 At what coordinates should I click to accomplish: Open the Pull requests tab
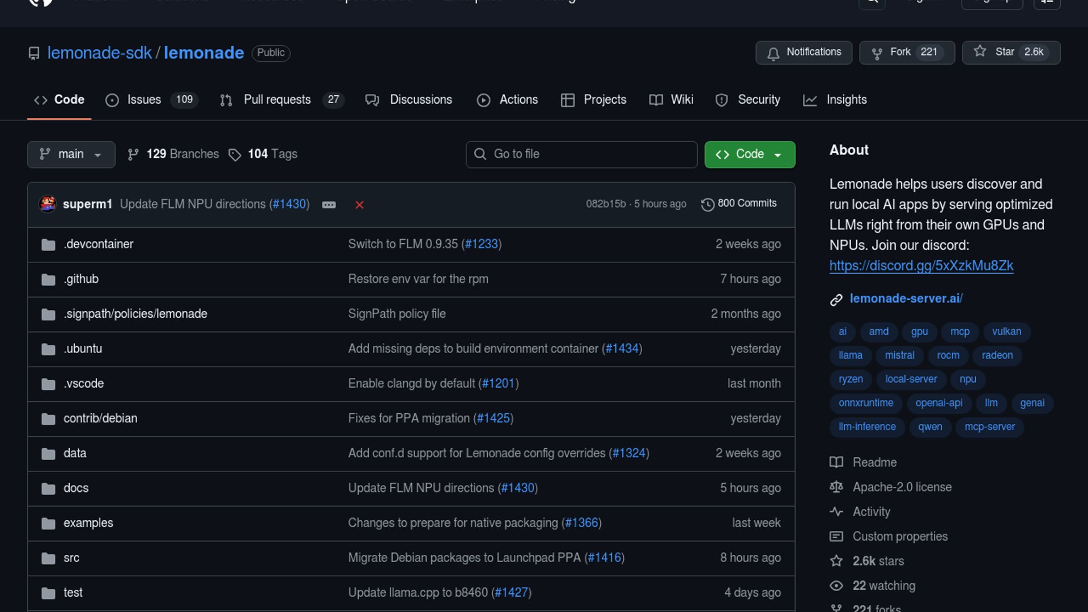(x=277, y=100)
